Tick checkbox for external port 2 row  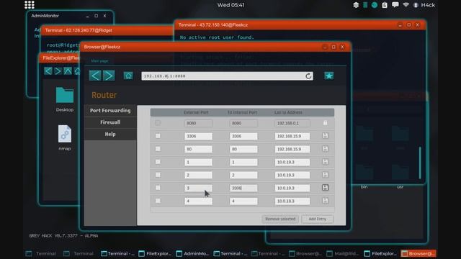158,174
